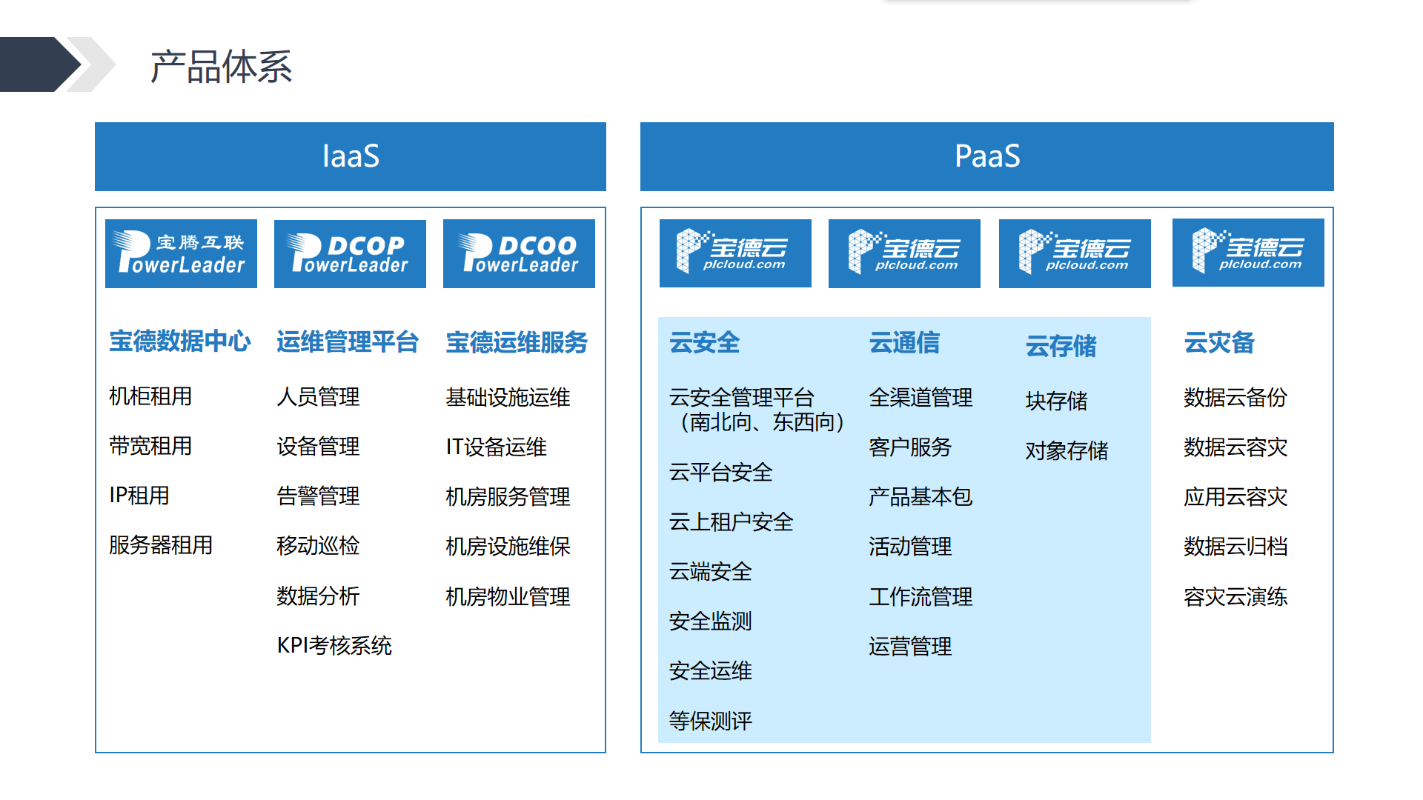This screenshot has width=1423, height=800.
Task: Select the 产品基本包 item
Action: click(921, 497)
